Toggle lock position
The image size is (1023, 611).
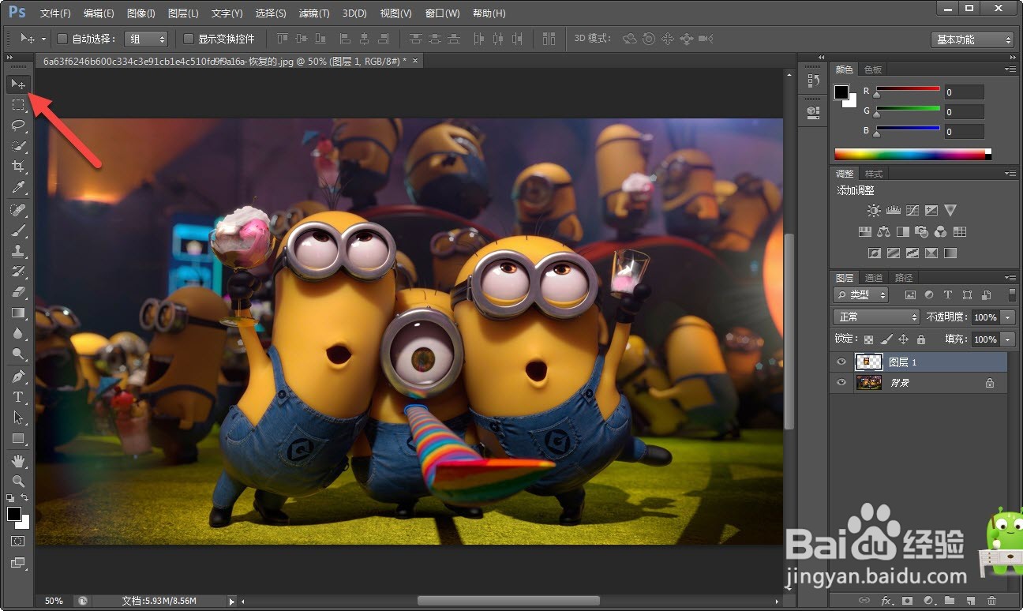click(x=904, y=339)
